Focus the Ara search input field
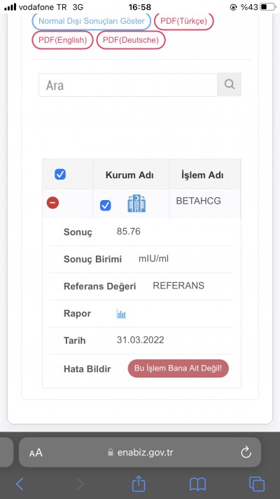This screenshot has height=499, width=280. [128, 85]
